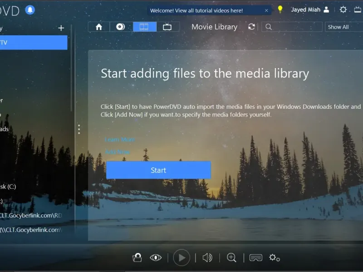Open the volume speaker control
Screen dimensions: 363x272
(207, 257)
